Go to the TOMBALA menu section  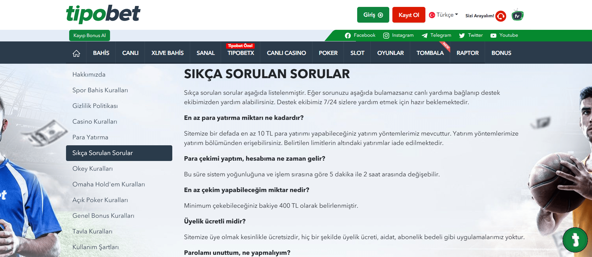[430, 53]
